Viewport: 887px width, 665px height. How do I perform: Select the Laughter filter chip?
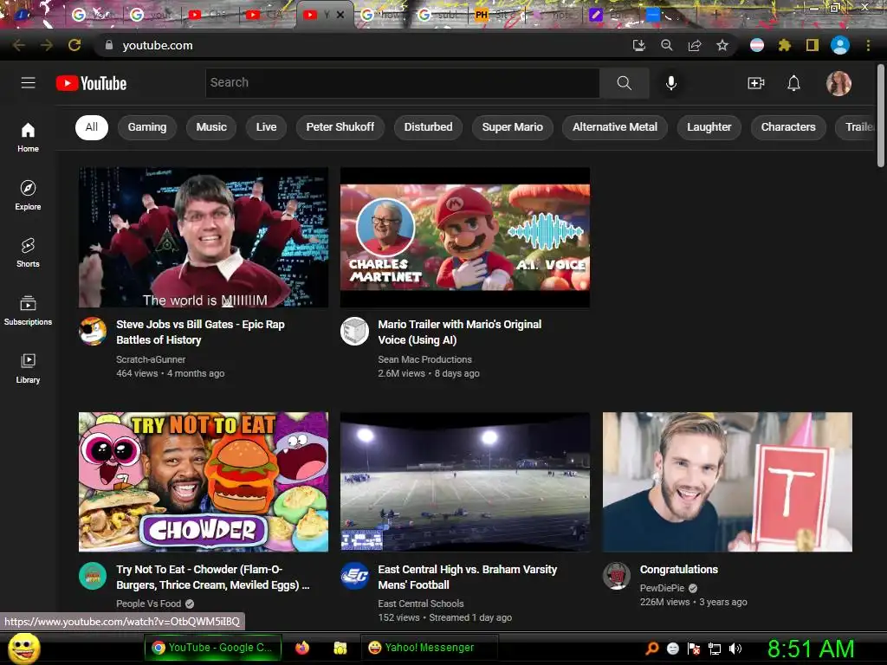[709, 127]
